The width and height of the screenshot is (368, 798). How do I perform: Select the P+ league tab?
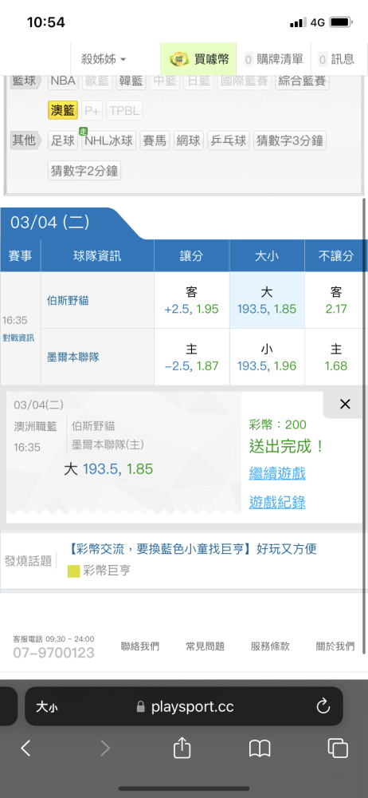[x=92, y=110]
